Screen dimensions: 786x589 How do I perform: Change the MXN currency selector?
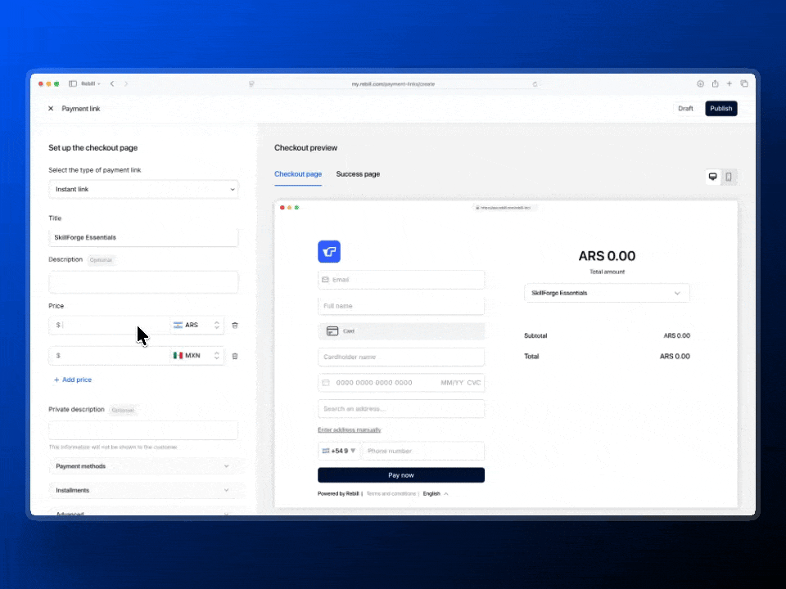196,356
